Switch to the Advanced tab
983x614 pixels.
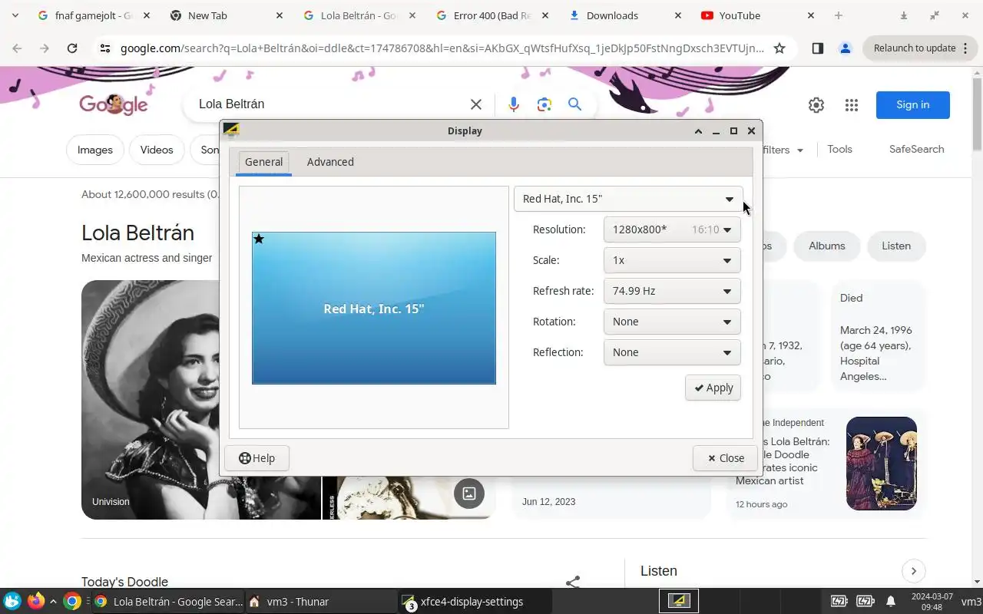coord(330,162)
